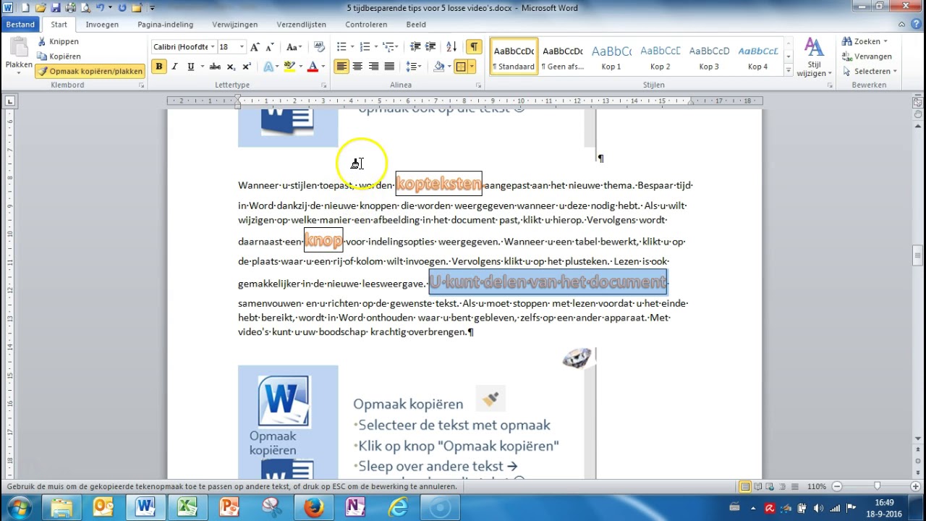Open a file from Quick Access toolbar
The height and width of the screenshot is (521, 926).
tap(41, 8)
